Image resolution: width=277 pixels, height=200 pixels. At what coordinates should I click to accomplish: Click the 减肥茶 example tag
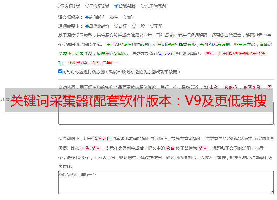tap(231, 87)
